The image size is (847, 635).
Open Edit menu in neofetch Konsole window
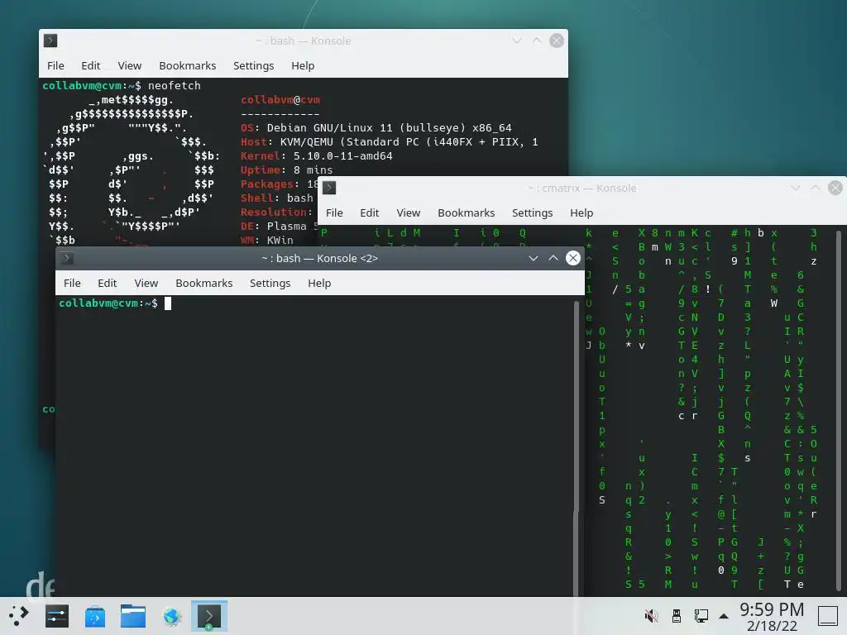coord(91,65)
